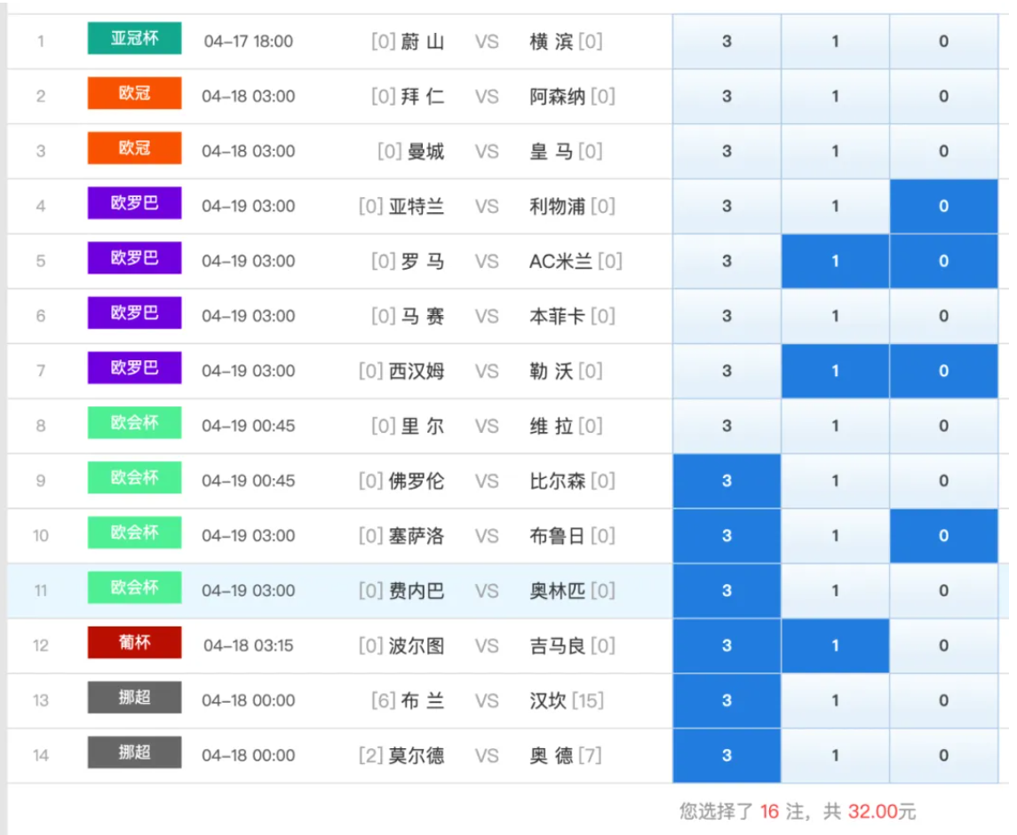Image resolution: width=1017 pixels, height=835 pixels.
Task: Click row number 11
Action: coord(41,591)
